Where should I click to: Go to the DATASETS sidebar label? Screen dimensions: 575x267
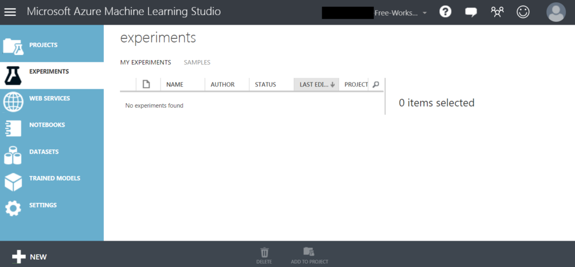click(x=44, y=151)
